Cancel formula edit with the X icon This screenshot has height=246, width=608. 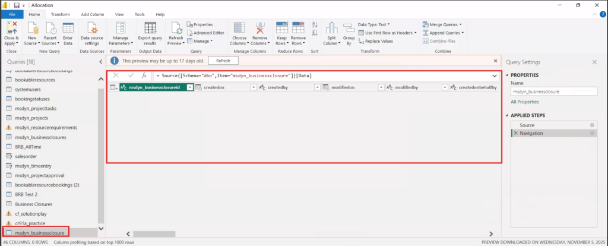(x=116, y=75)
